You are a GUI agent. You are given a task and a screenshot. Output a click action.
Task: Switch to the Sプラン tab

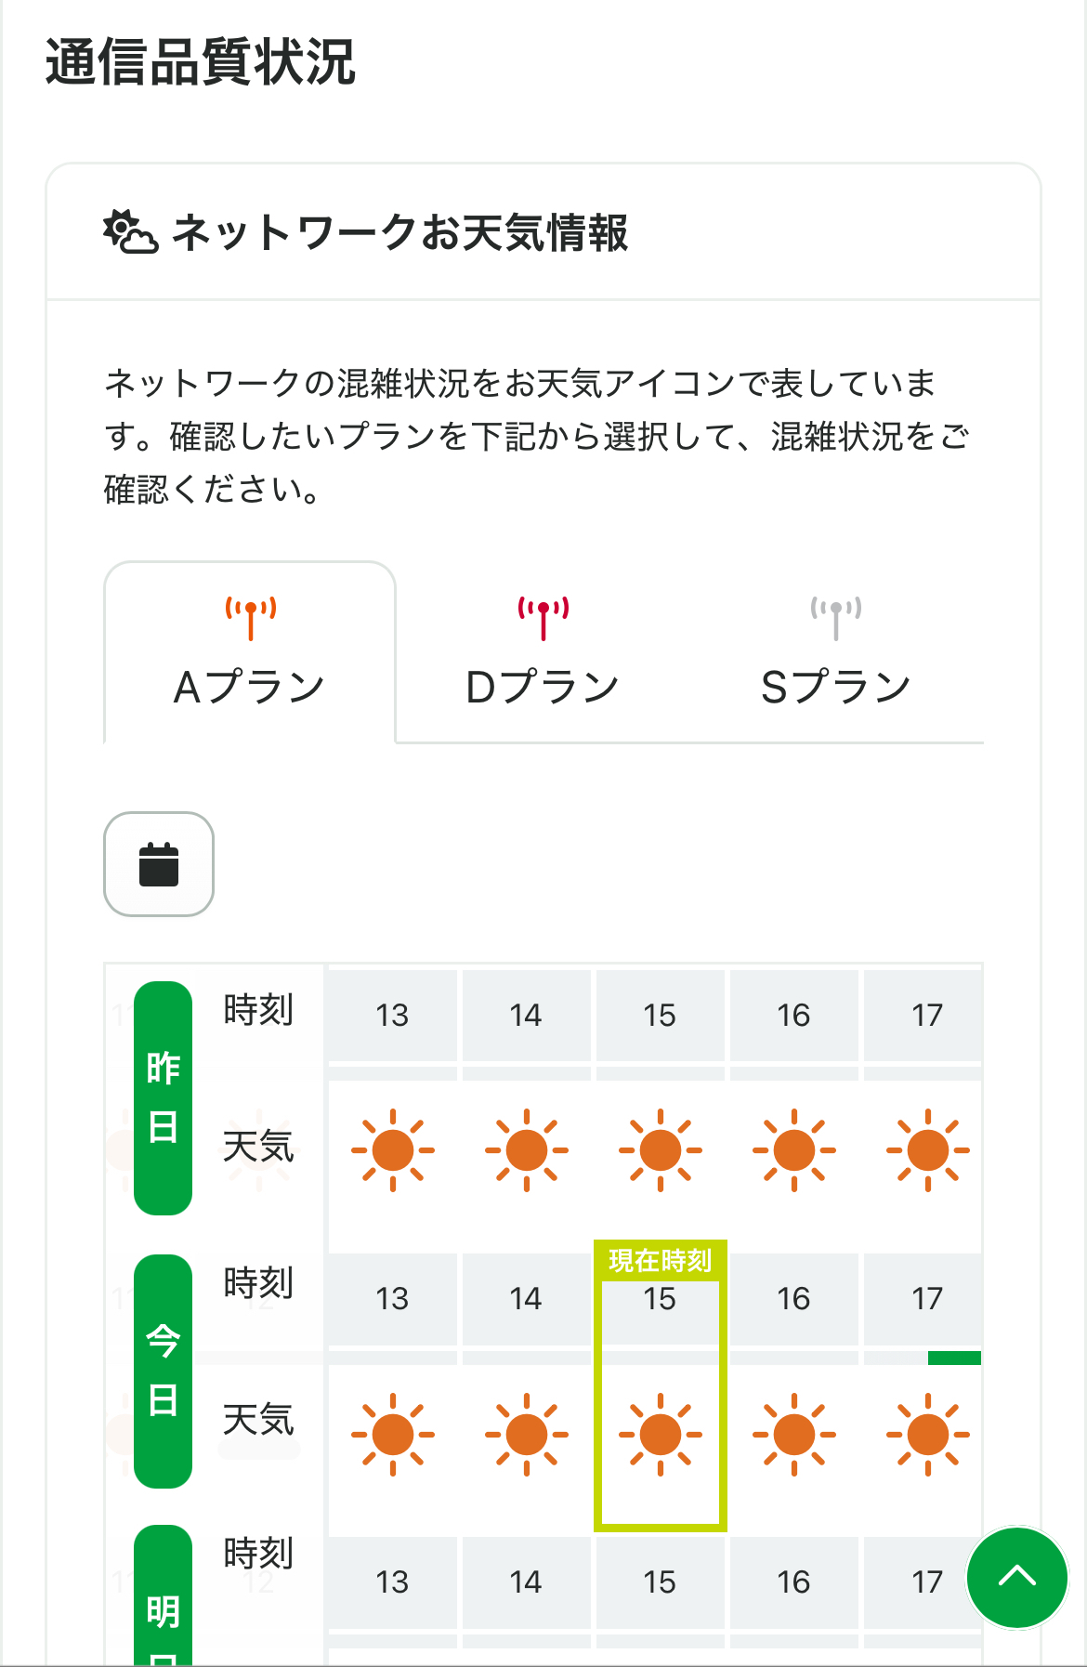835,653
